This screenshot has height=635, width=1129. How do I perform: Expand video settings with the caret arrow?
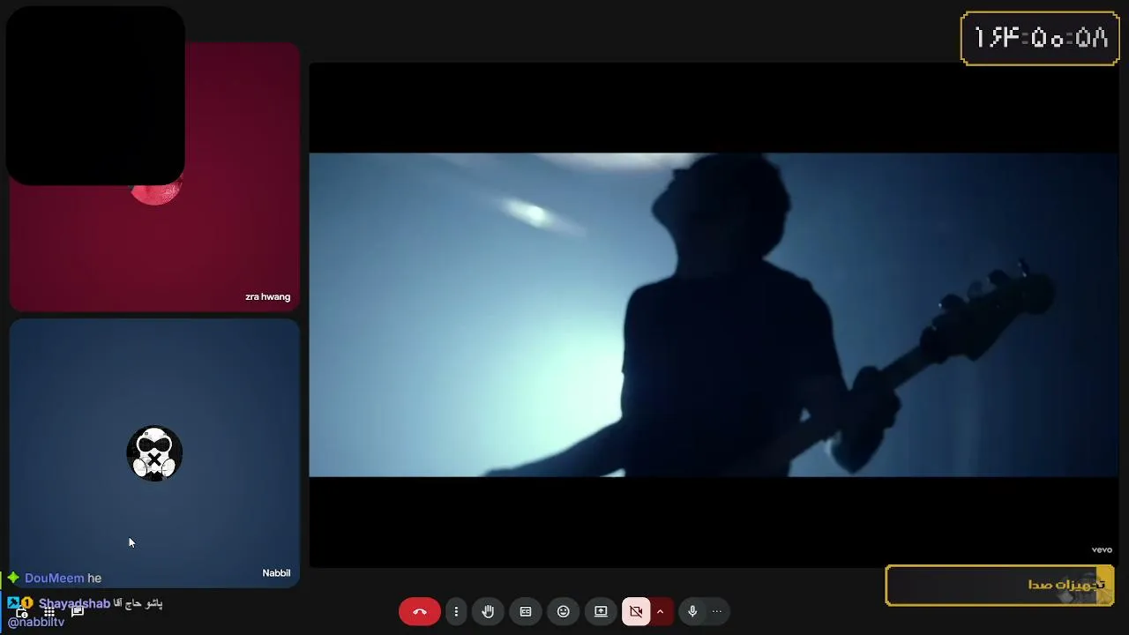tap(660, 611)
